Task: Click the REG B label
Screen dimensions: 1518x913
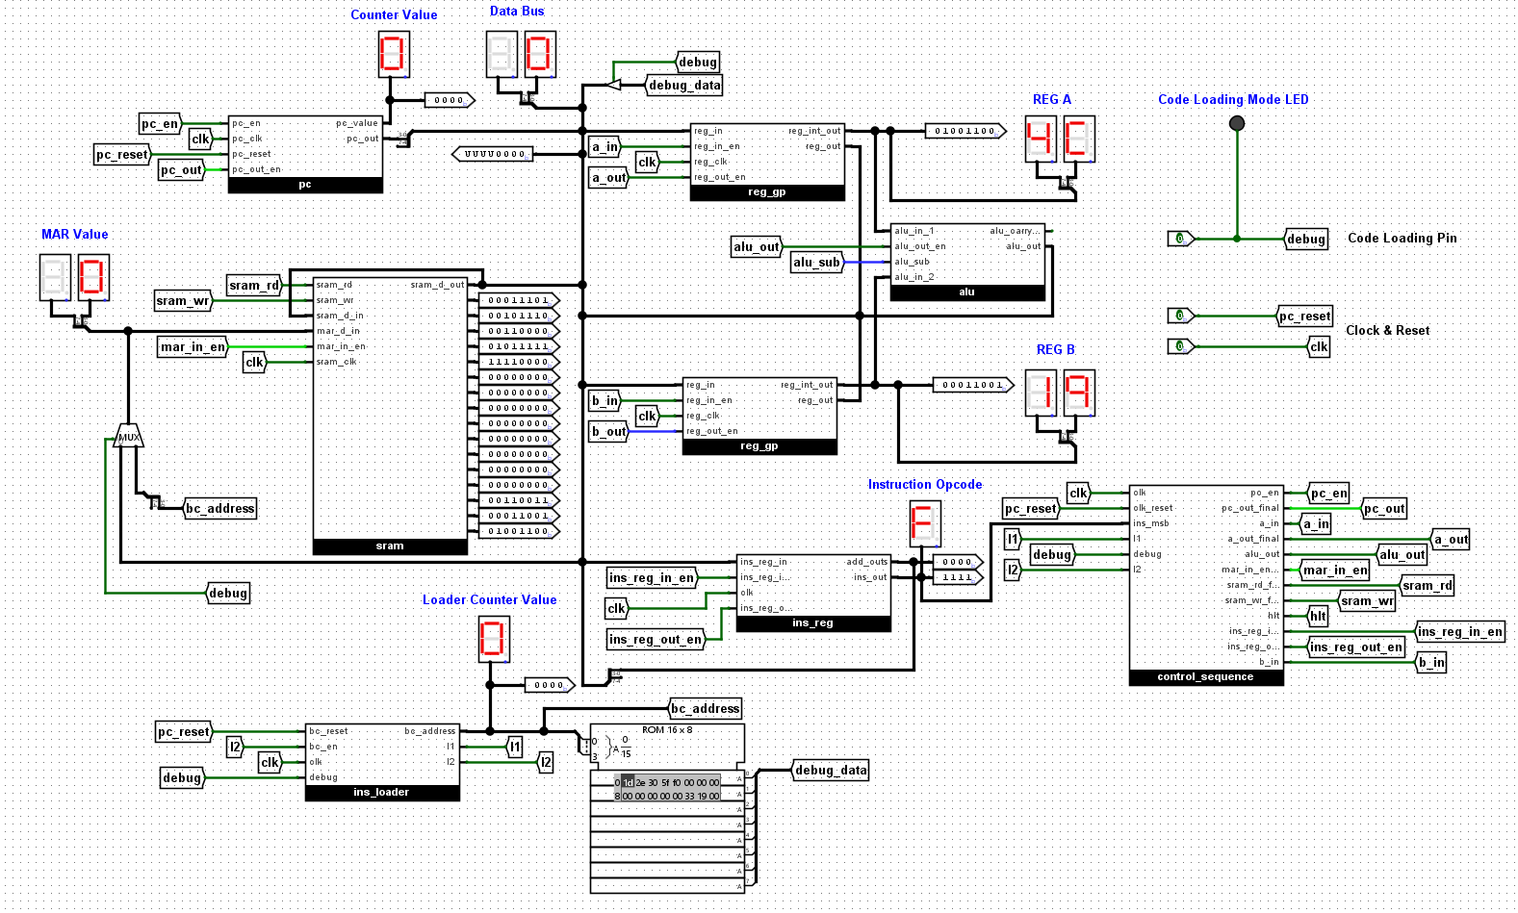Action: coord(1056,349)
